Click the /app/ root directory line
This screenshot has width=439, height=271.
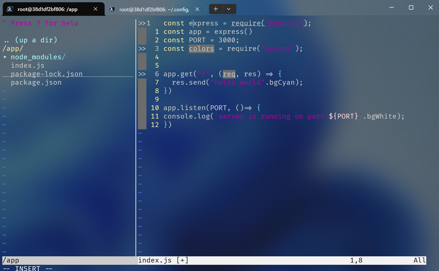pos(13,49)
